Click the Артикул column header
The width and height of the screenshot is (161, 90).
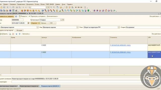pos(56,40)
